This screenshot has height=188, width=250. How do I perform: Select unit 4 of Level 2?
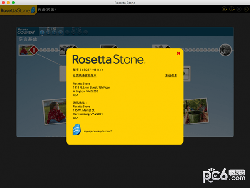tap(85, 33)
